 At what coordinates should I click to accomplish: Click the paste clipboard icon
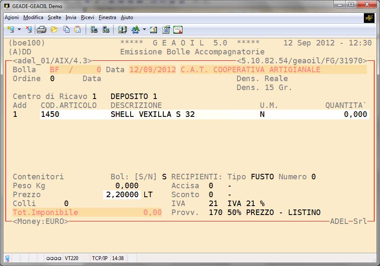[x=78, y=30]
